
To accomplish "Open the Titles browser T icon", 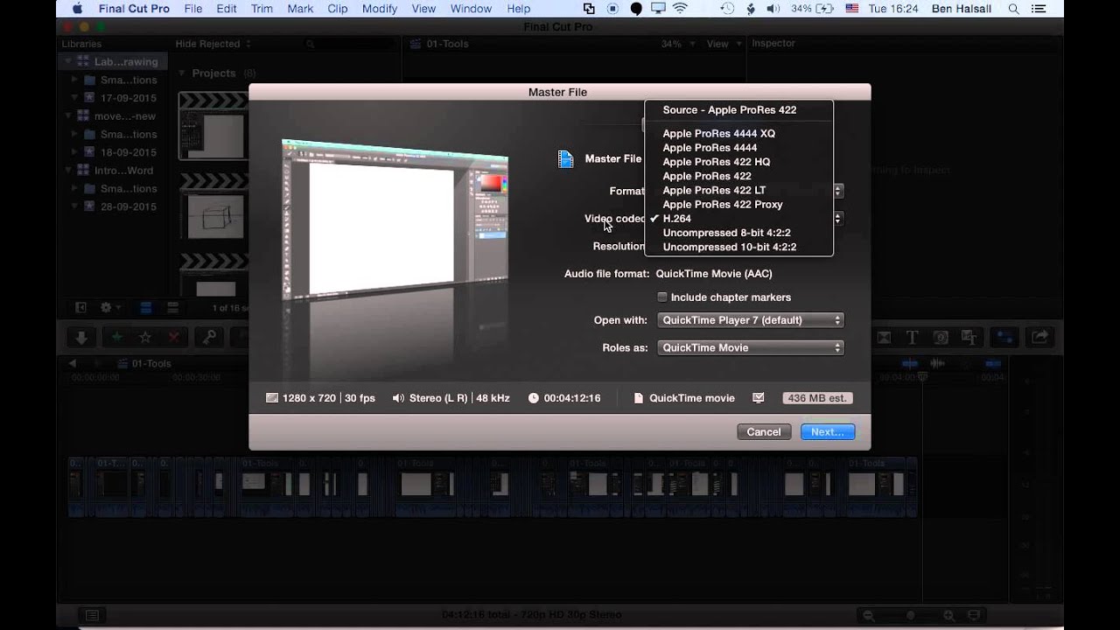I will (912, 337).
